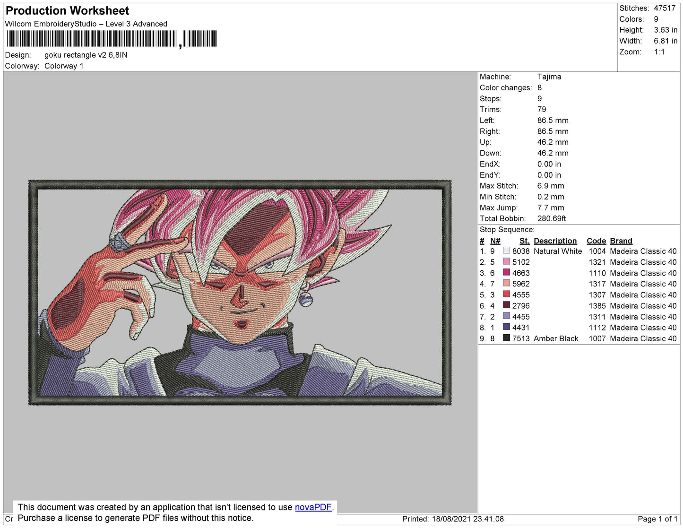The height and width of the screenshot is (528, 683).
Task: Click the Min Stitch value '0.2 mm'
Action: coord(551,197)
